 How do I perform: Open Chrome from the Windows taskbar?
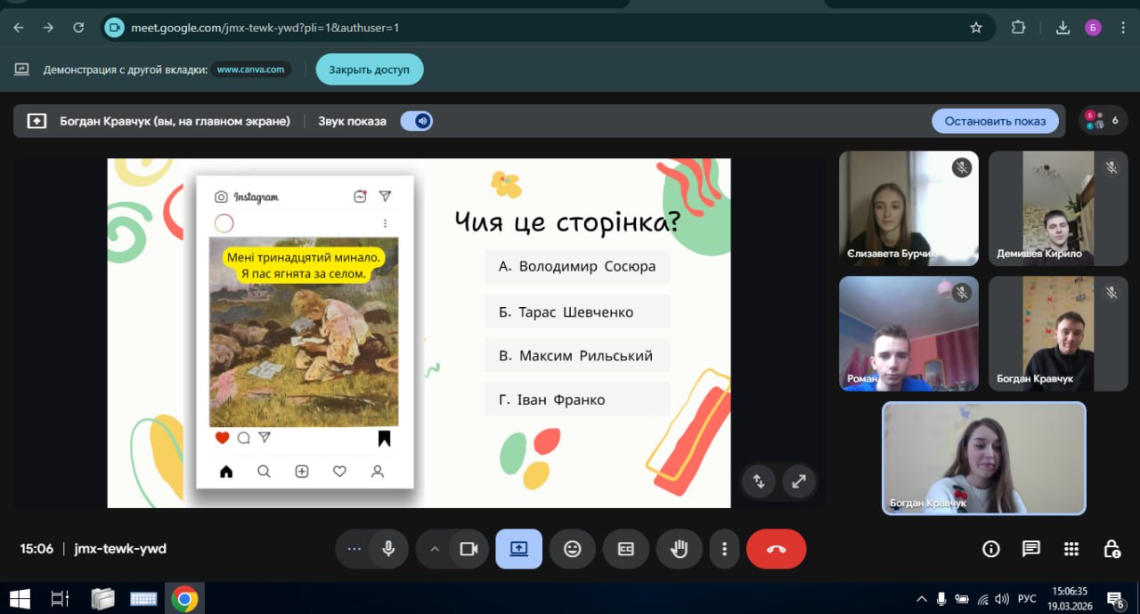point(184,599)
